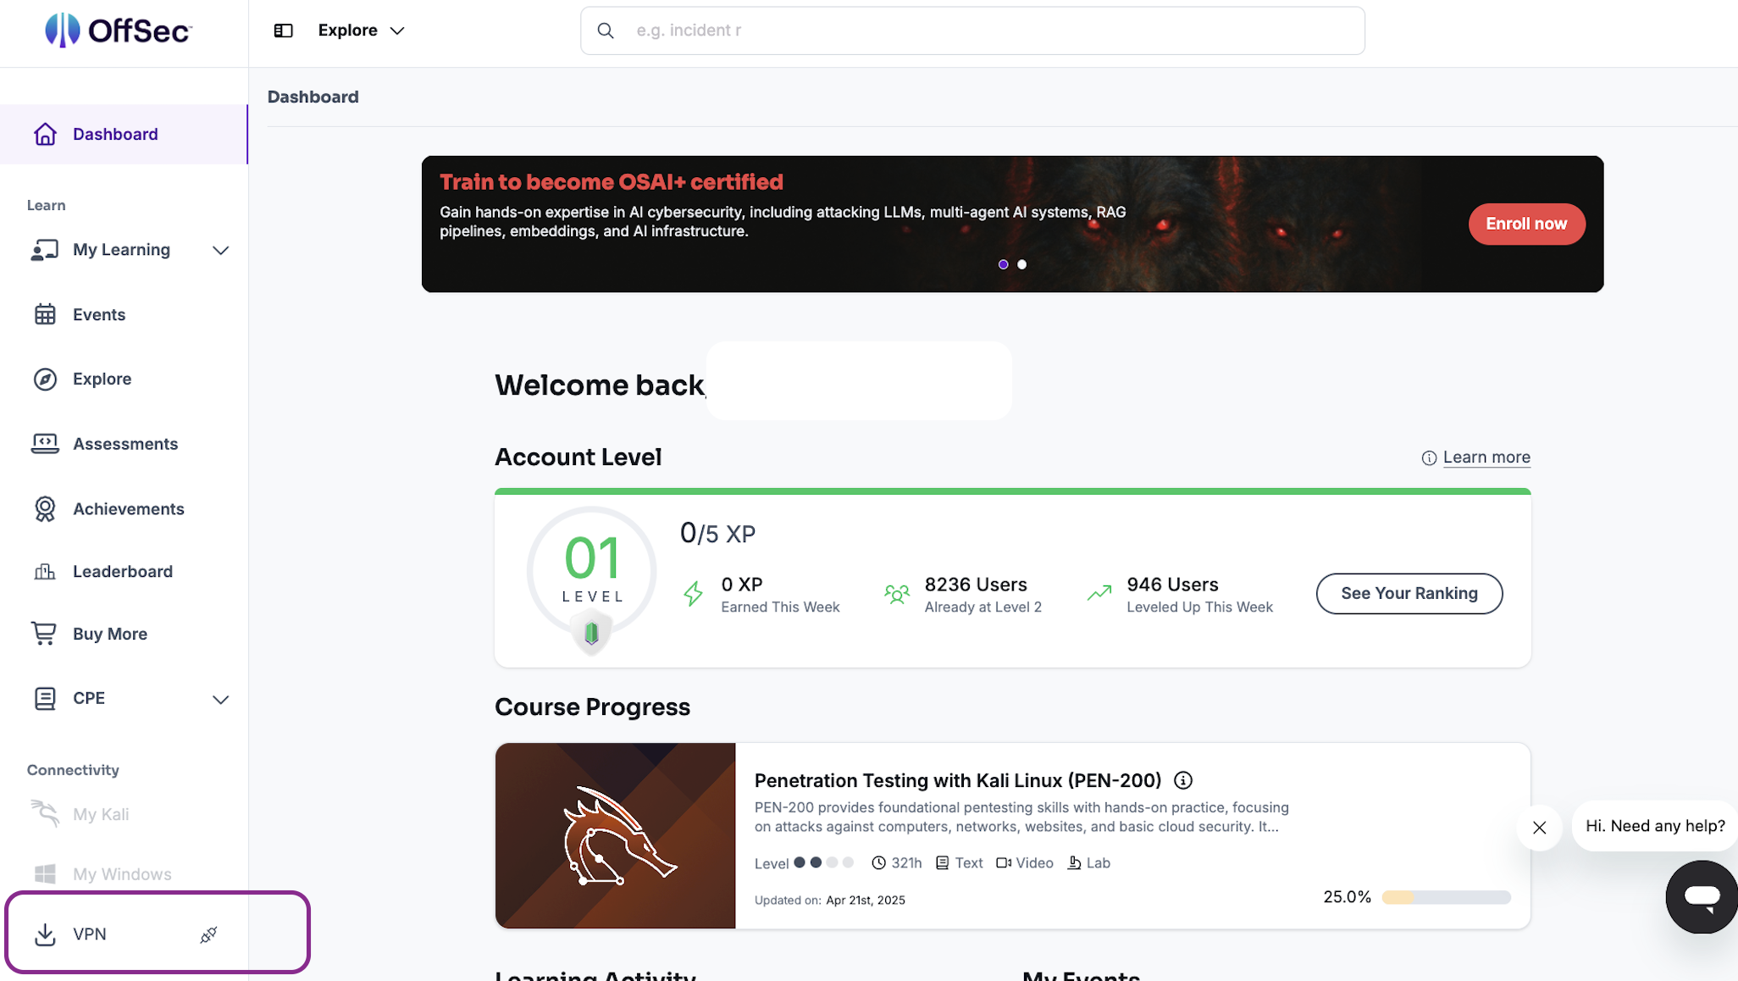Click the Dashboard breadcrumb heading
Image resolution: width=1738 pixels, height=981 pixels.
(313, 97)
